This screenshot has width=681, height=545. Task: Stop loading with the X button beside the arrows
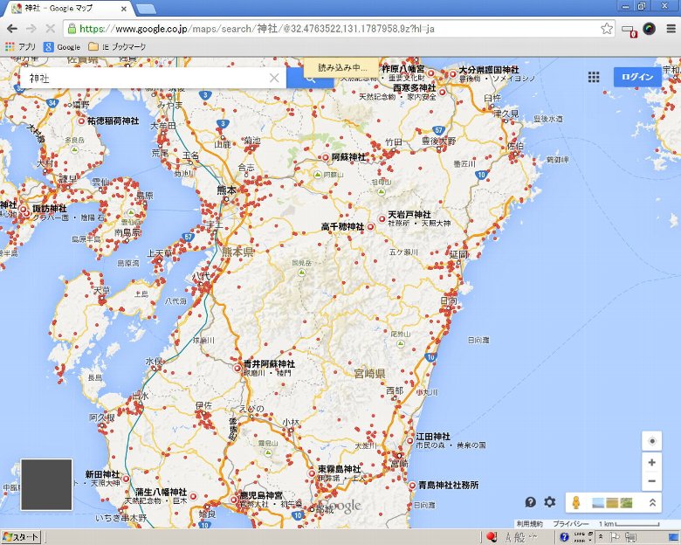pos(50,29)
